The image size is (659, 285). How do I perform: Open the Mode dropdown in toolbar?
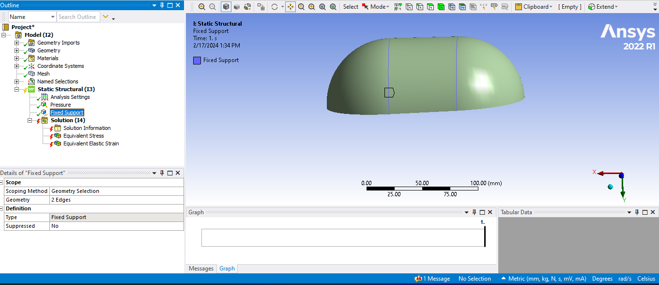(x=379, y=7)
